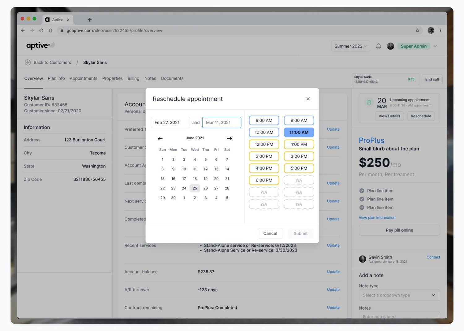Click the browser address bar URL
The height and width of the screenshot is (331, 464).
(x=114, y=30)
